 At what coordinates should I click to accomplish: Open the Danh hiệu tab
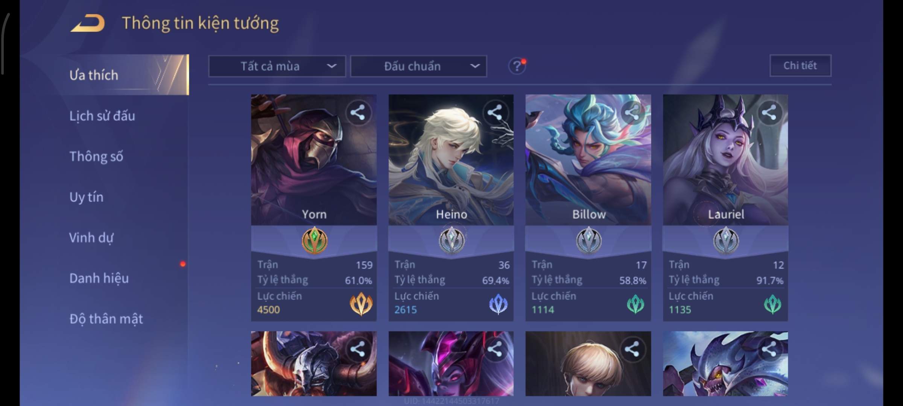(x=99, y=278)
